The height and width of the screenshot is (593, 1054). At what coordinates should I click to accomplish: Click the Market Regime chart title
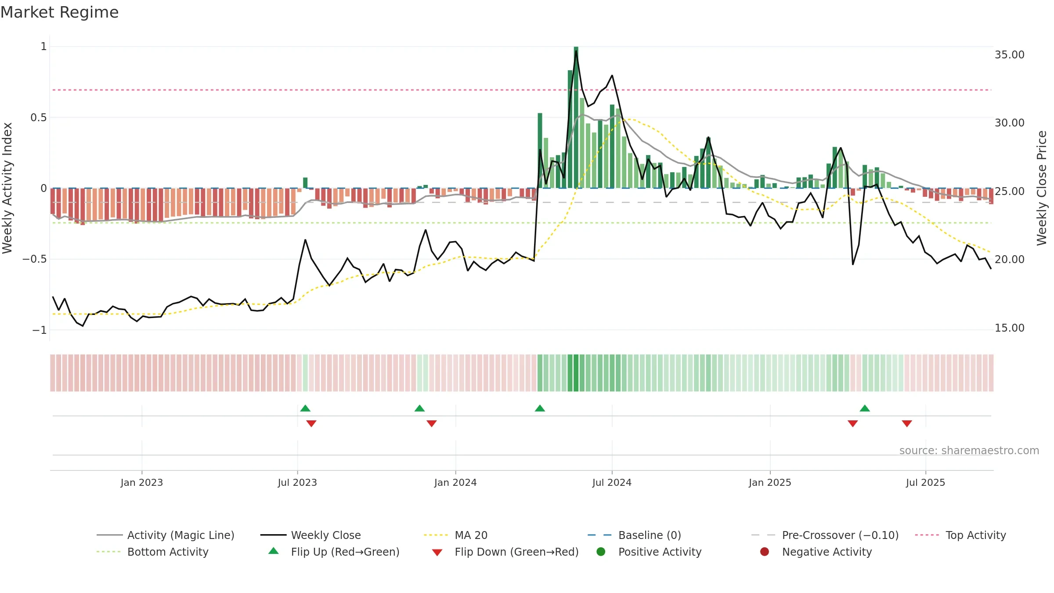point(60,12)
